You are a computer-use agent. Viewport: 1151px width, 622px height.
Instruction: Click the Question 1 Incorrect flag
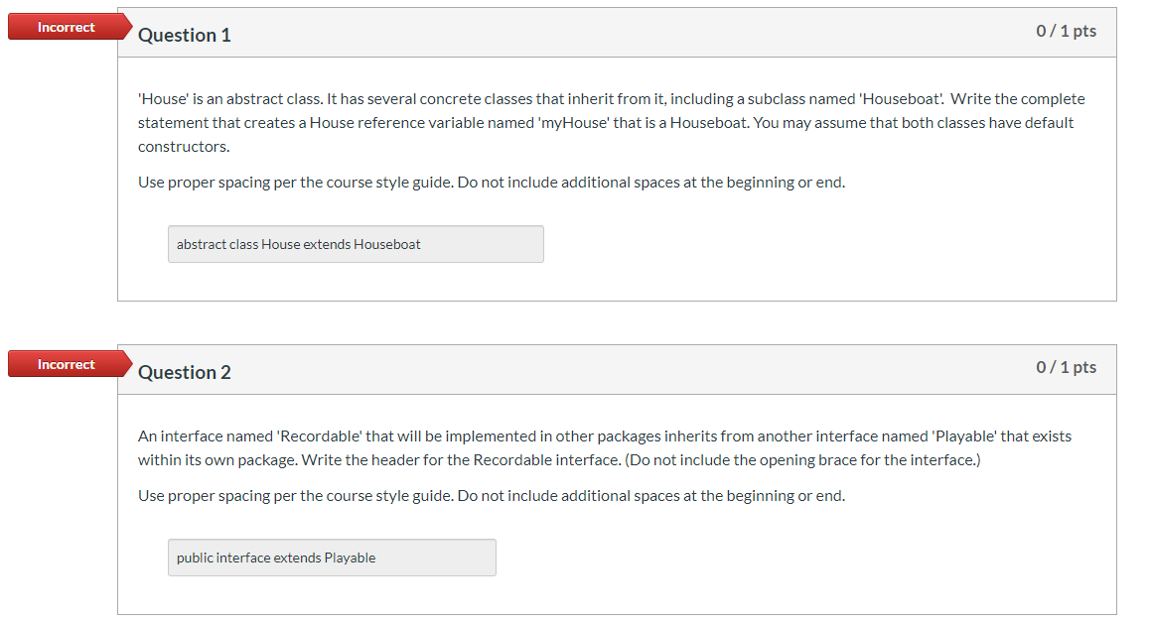[69, 27]
